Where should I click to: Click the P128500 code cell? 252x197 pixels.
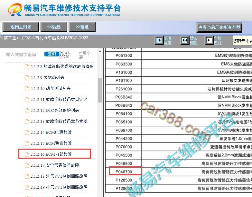124,180
